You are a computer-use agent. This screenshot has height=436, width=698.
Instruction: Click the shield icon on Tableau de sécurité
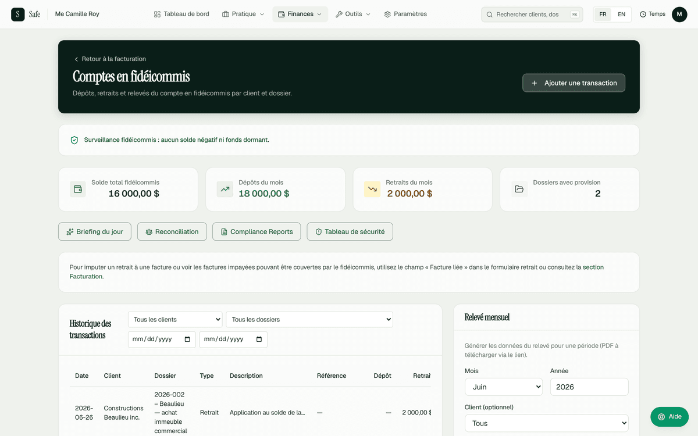pyautogui.click(x=319, y=231)
